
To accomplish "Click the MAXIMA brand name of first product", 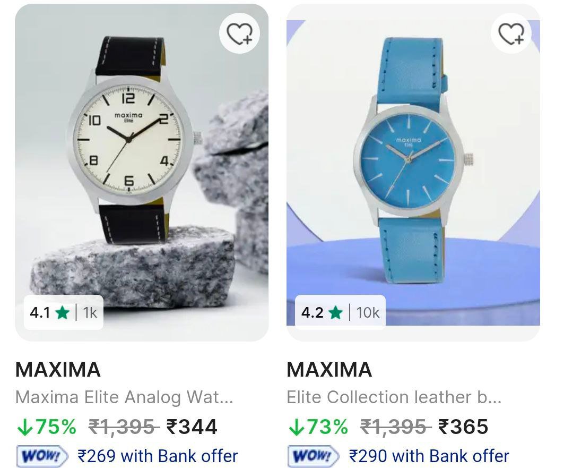I will point(58,369).
